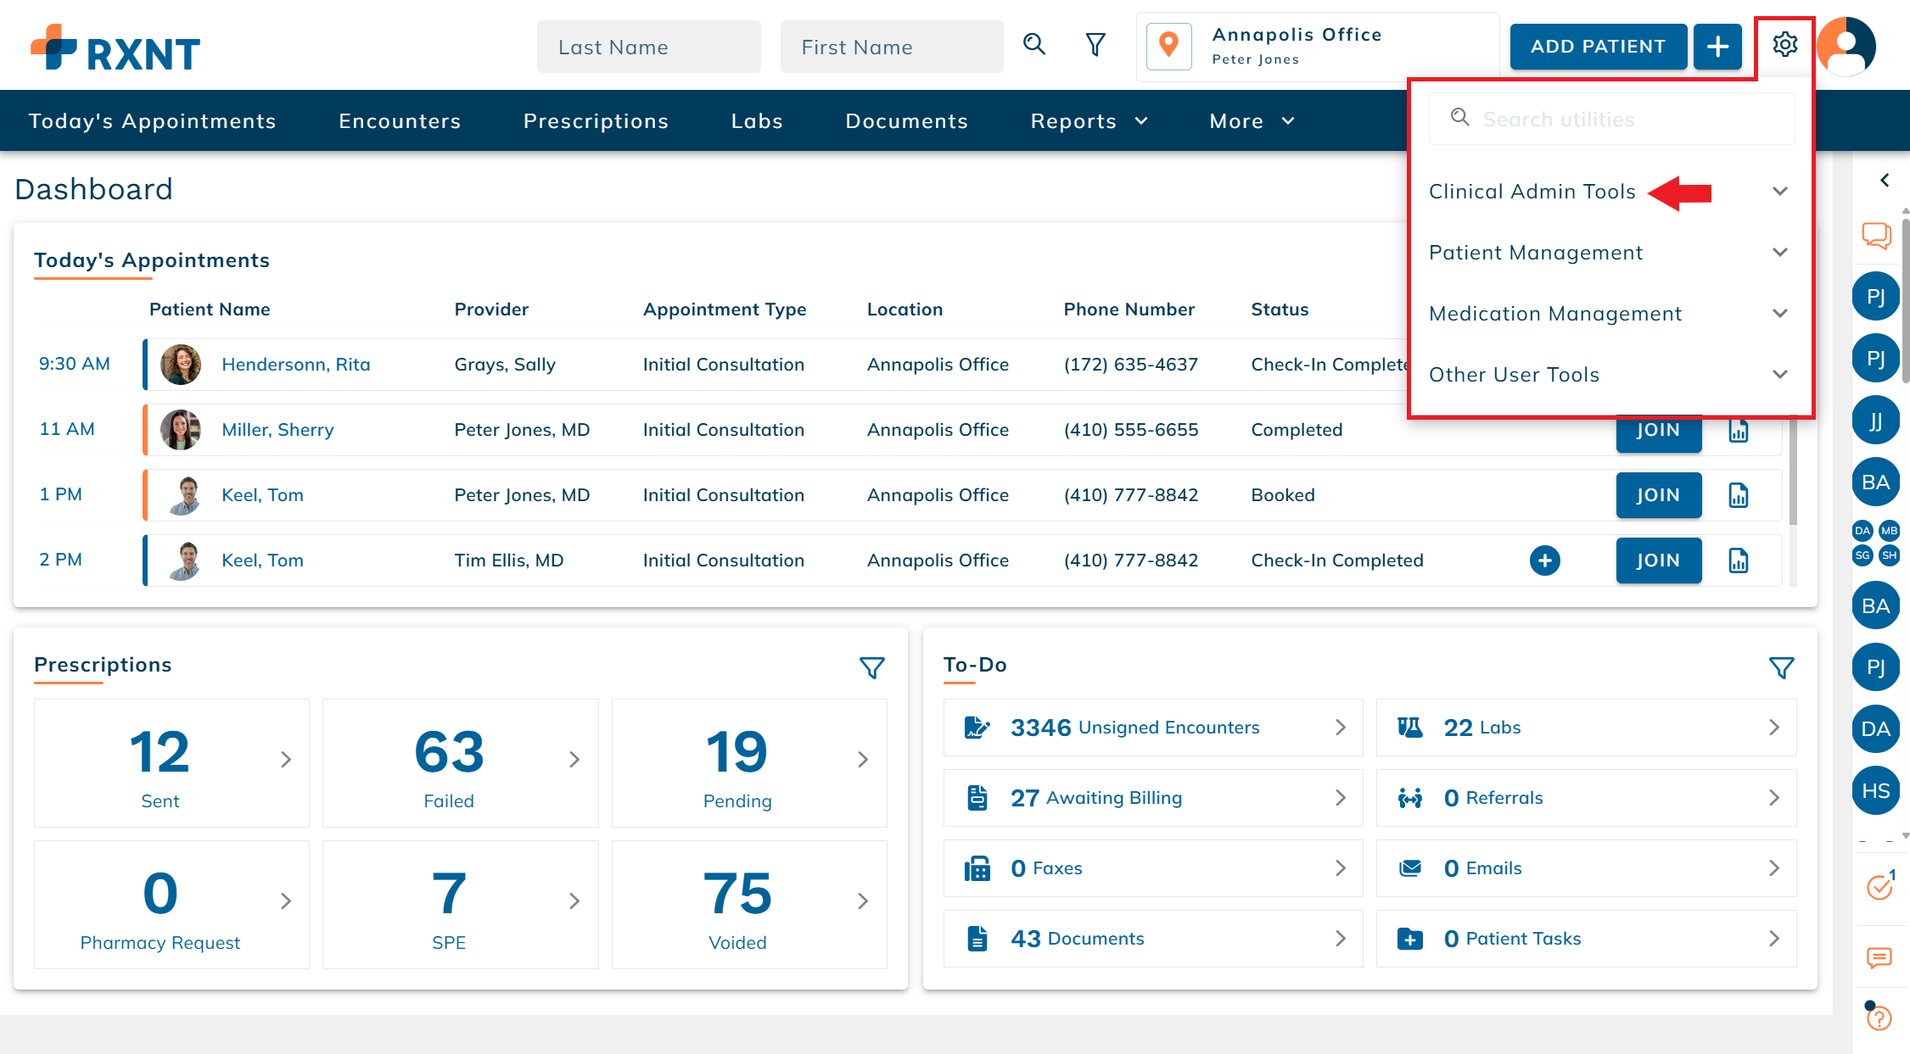Click the Prescriptions panel filter icon
Image resolution: width=1910 pixels, height=1054 pixels.
[x=871, y=668]
